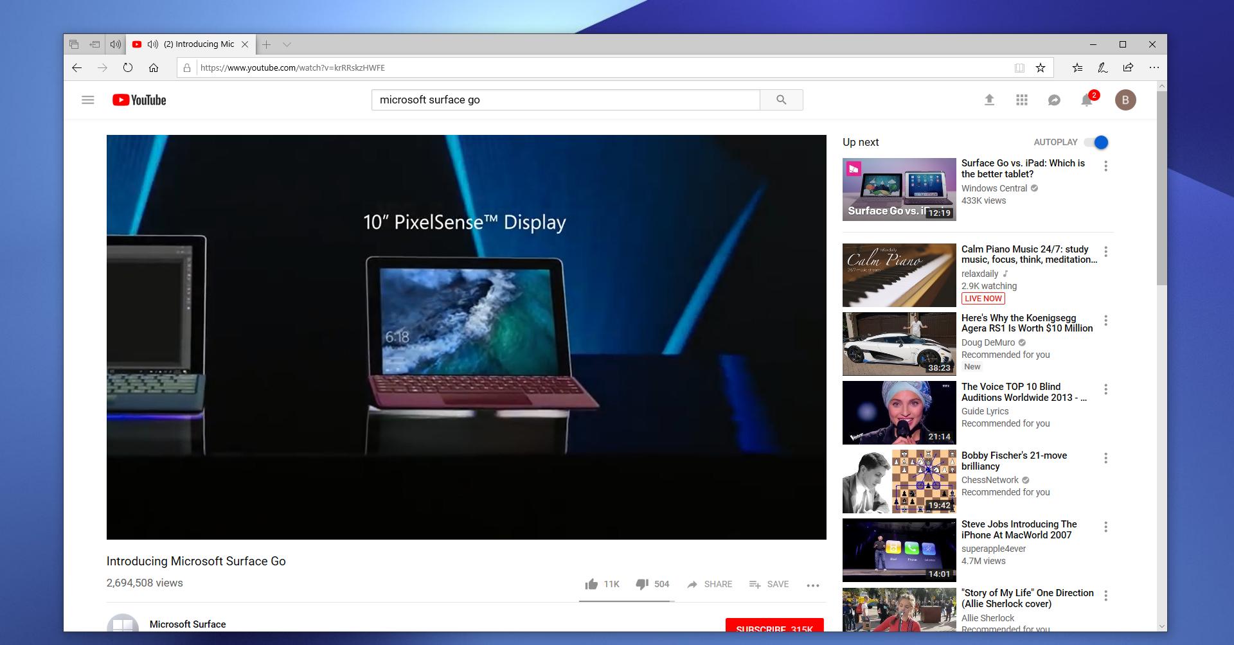Refresh the page

coord(128,67)
